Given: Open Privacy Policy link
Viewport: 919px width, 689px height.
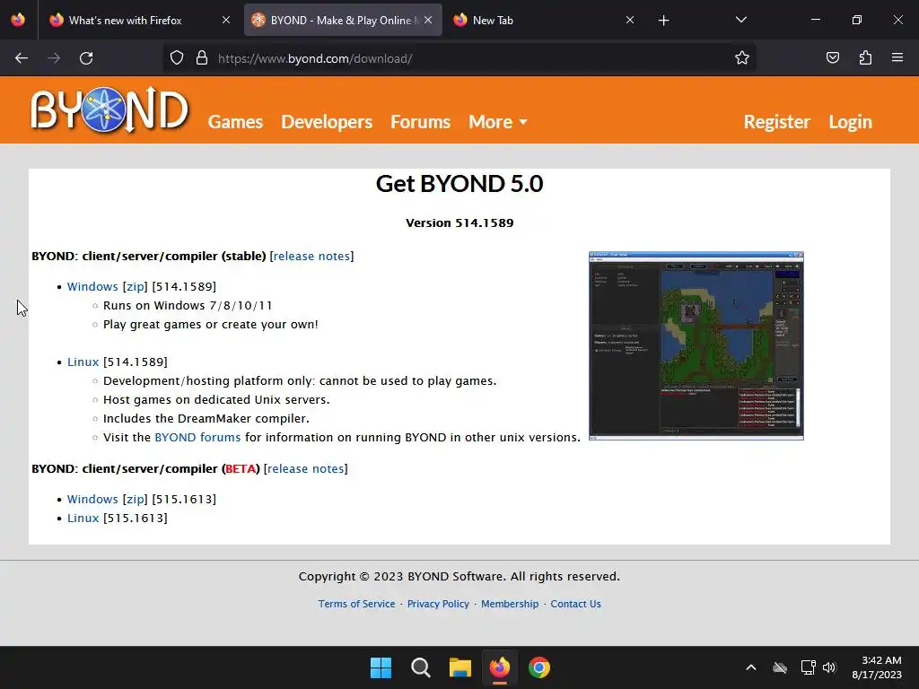Looking at the screenshot, I should [438, 604].
